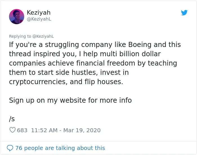The image size is (197, 155).
Task: Click the "Sign up on my website" line
Action: tap(70, 100)
